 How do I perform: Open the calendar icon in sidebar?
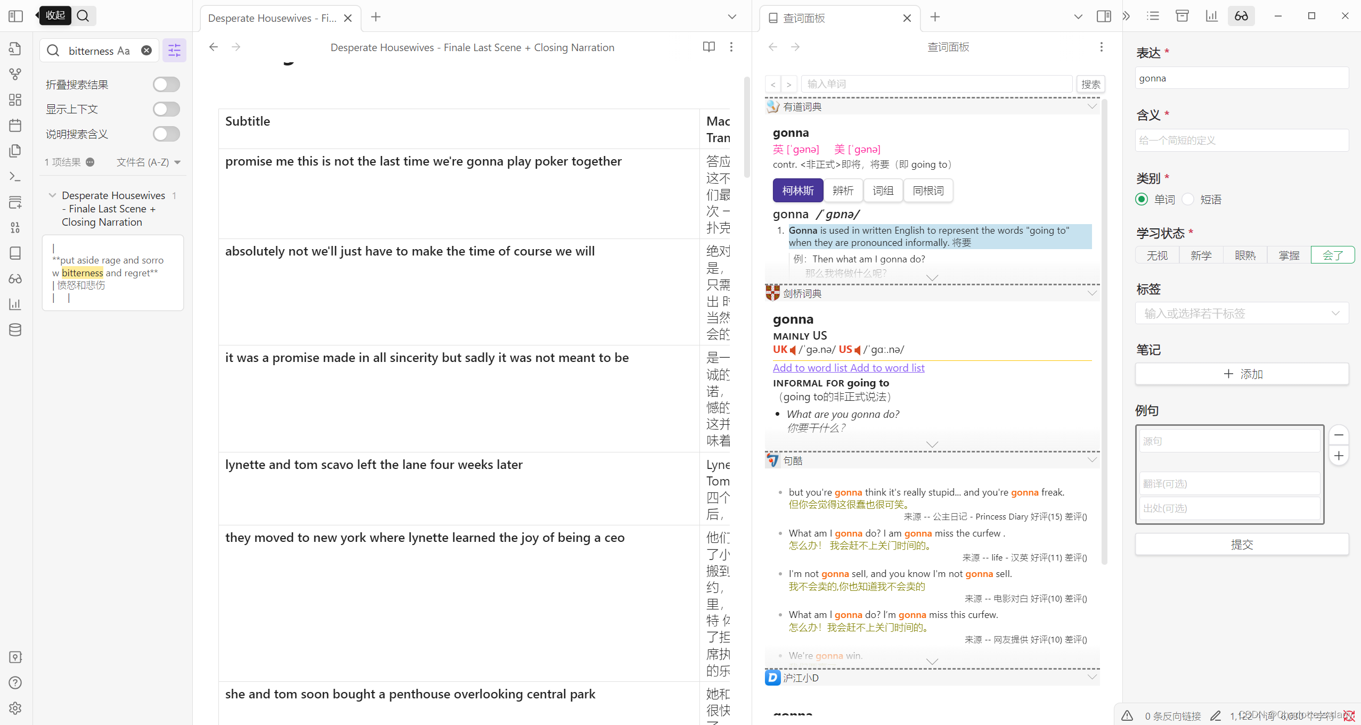click(15, 126)
